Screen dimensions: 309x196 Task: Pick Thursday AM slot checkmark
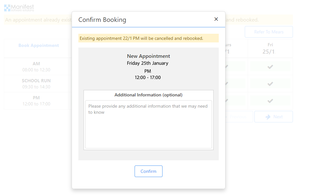click(x=226, y=67)
